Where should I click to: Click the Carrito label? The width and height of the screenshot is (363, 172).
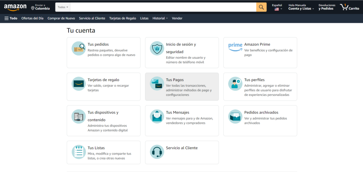click(x=354, y=9)
